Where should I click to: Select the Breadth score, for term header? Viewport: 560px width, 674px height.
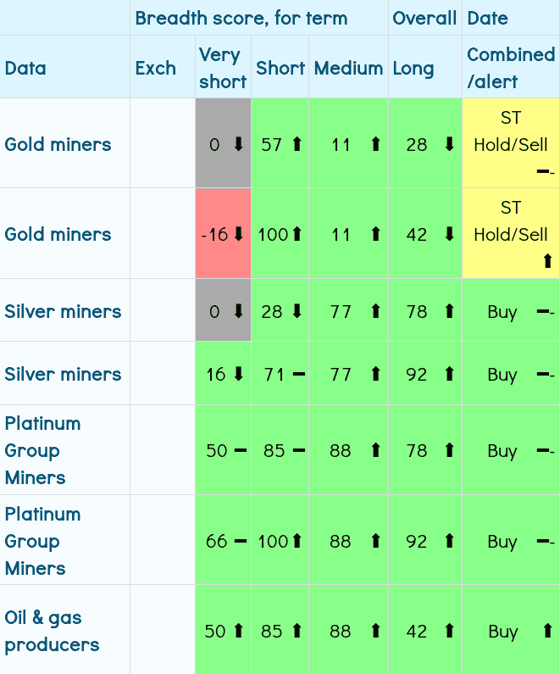(241, 18)
